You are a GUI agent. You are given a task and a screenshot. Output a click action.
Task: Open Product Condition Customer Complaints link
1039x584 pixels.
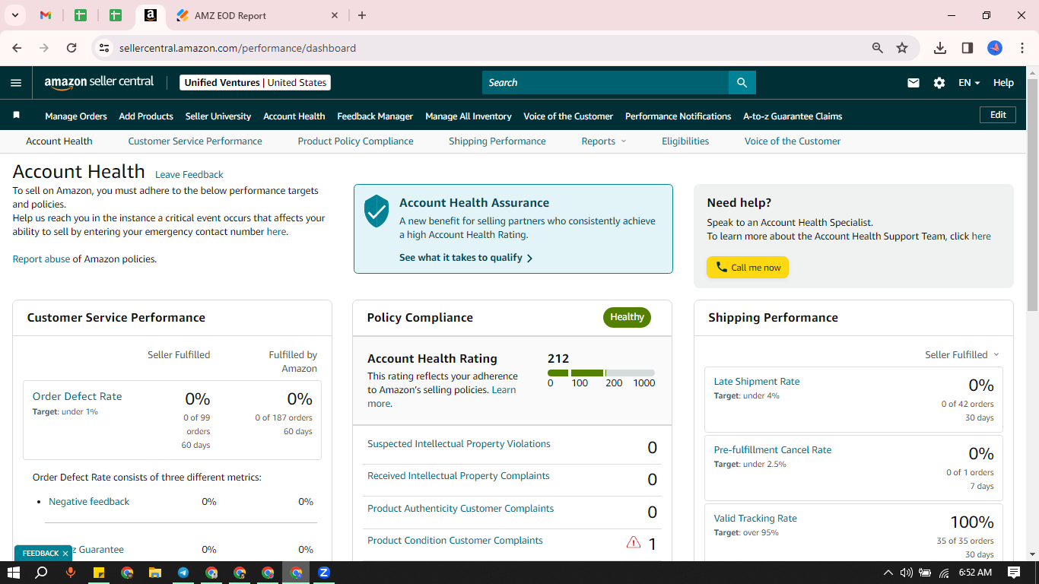point(455,541)
